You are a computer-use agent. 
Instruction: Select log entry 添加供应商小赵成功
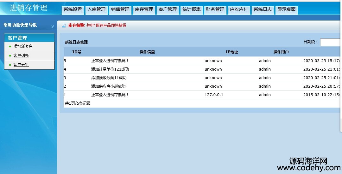(x=108, y=86)
